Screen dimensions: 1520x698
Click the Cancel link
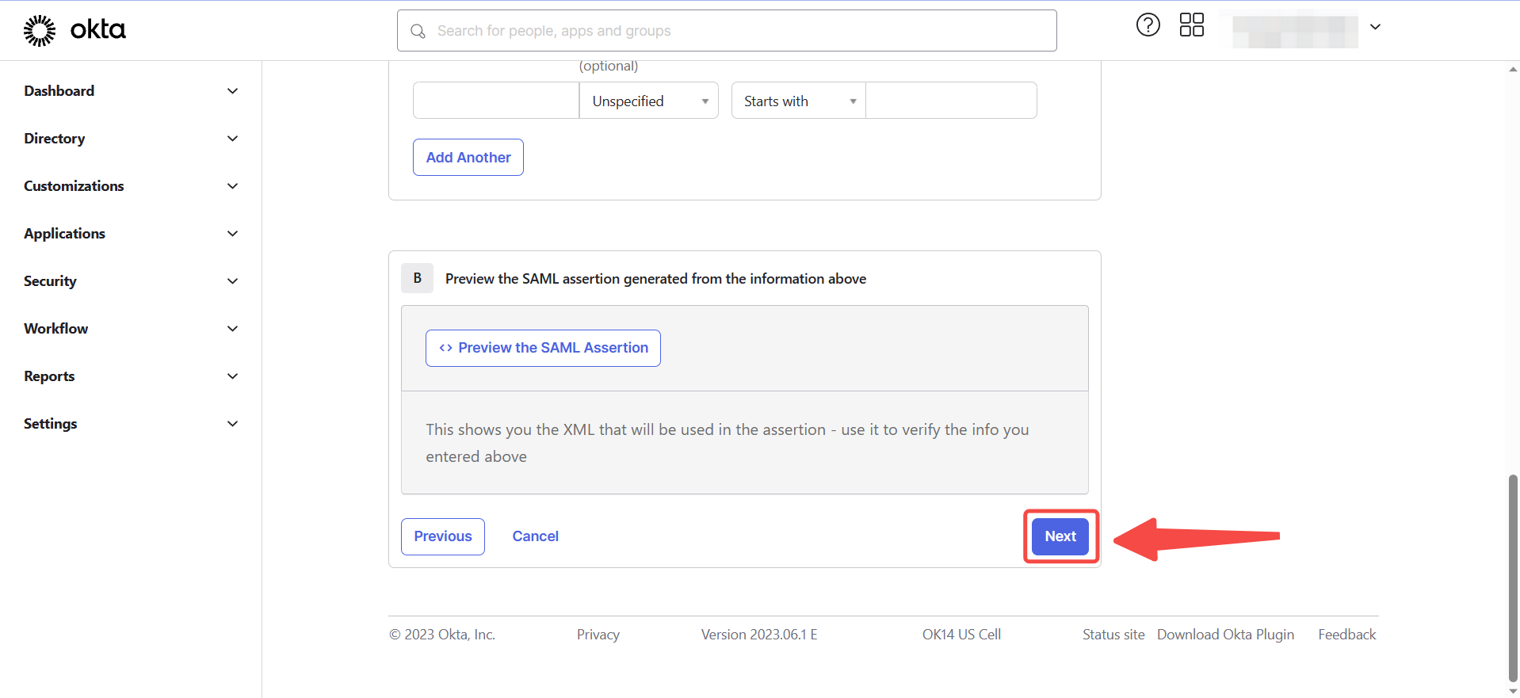pos(536,536)
